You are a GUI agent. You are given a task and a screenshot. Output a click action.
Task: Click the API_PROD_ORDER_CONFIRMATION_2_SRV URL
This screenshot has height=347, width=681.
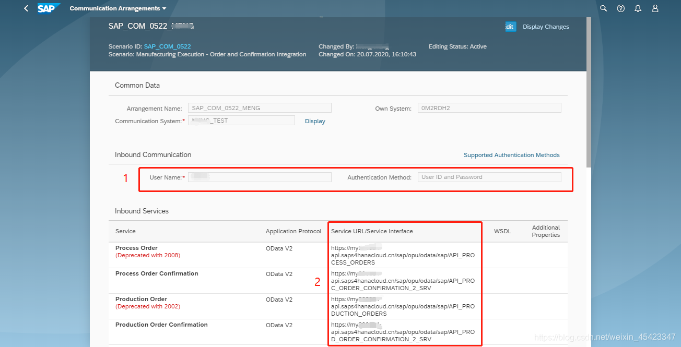click(x=403, y=332)
